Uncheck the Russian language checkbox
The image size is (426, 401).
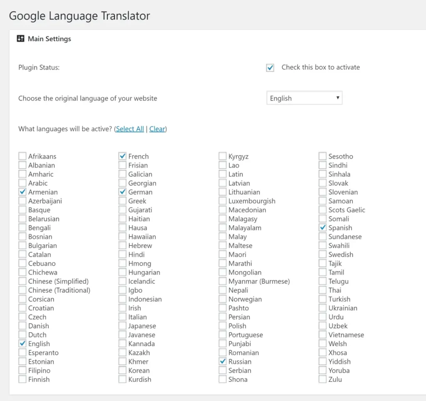tap(223, 361)
